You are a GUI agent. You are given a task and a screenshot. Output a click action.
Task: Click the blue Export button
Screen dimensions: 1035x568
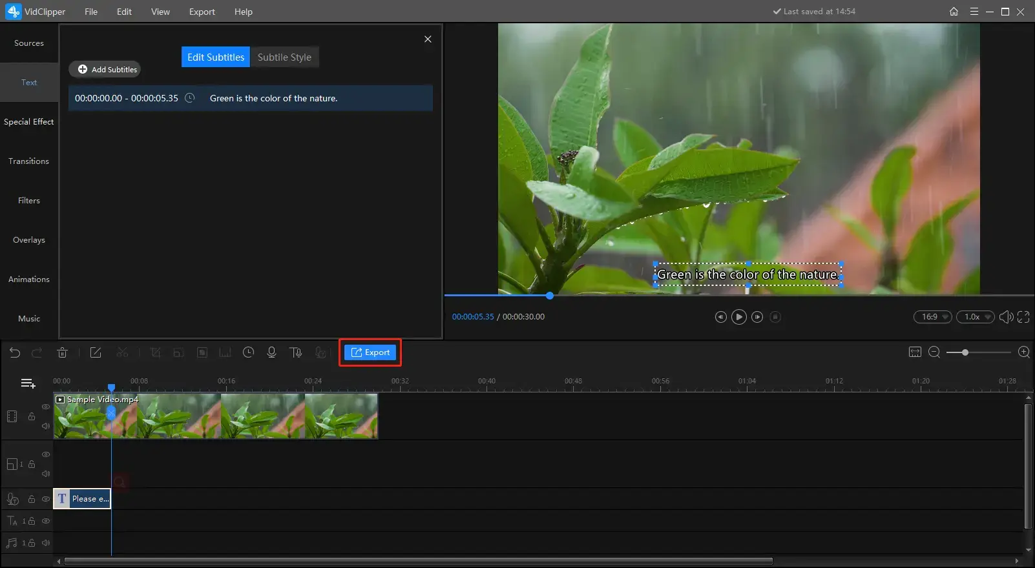pos(370,352)
